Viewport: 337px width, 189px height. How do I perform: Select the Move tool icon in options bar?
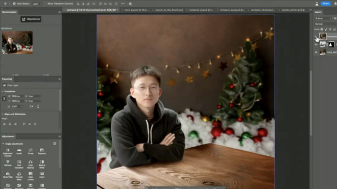coord(5,4)
